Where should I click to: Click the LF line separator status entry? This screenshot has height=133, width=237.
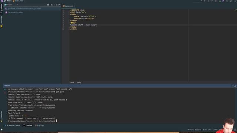click(209, 130)
